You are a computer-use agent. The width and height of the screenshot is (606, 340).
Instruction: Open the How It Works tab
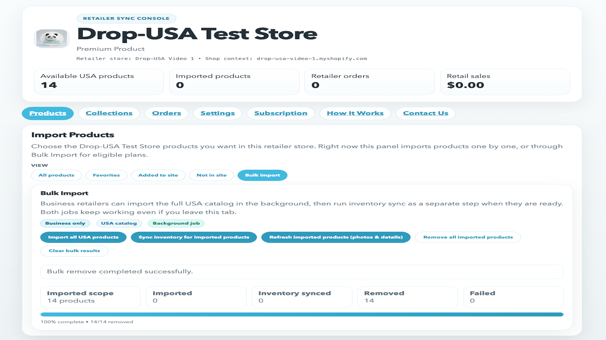[x=355, y=113]
